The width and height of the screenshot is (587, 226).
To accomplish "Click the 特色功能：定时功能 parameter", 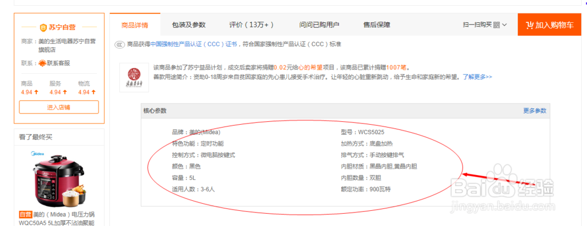I will coord(198,143).
